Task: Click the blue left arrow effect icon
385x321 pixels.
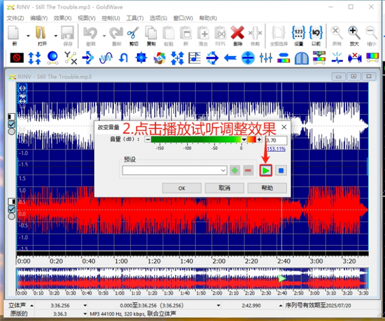Action: point(230,58)
